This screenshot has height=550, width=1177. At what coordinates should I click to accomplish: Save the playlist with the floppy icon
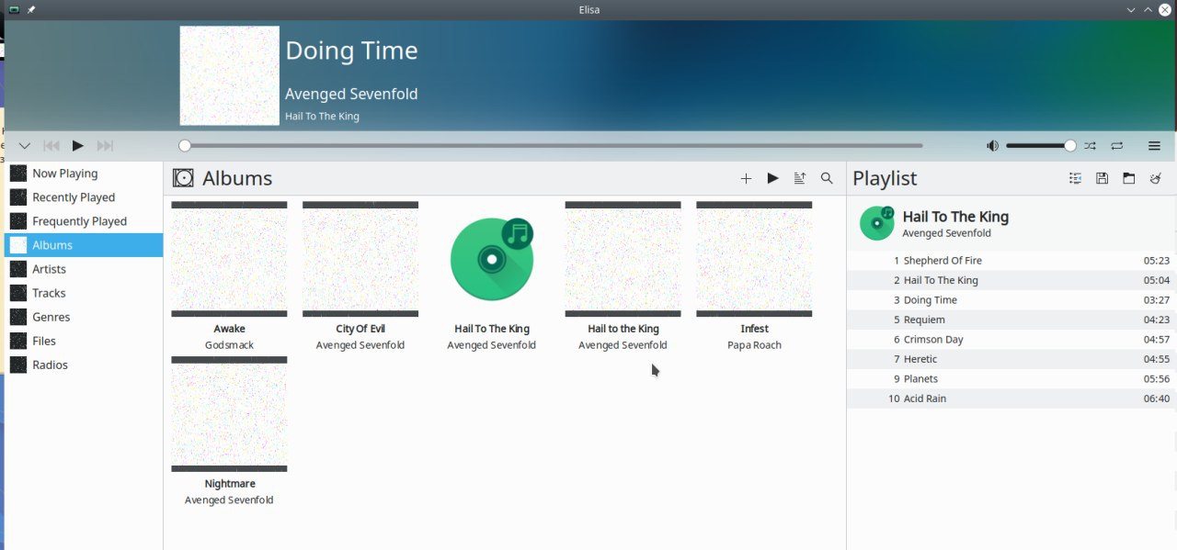click(1102, 178)
